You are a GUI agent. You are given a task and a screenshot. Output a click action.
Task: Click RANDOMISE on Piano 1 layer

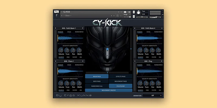pyautogui.click(x=79, y=65)
